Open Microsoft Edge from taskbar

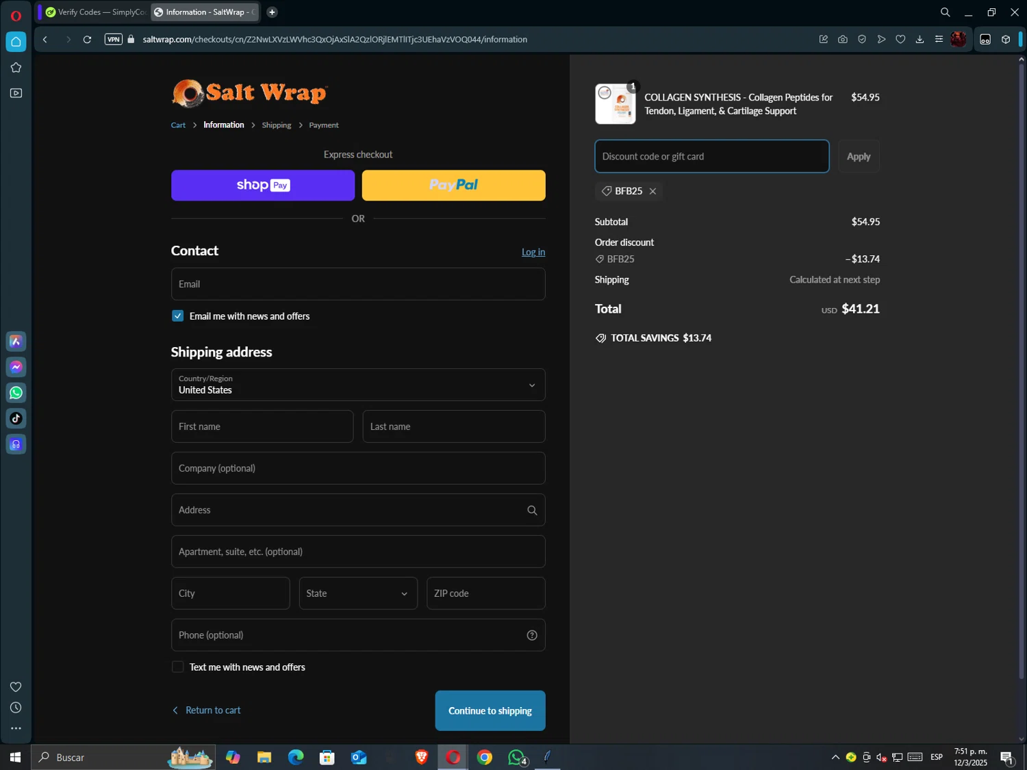(x=296, y=758)
